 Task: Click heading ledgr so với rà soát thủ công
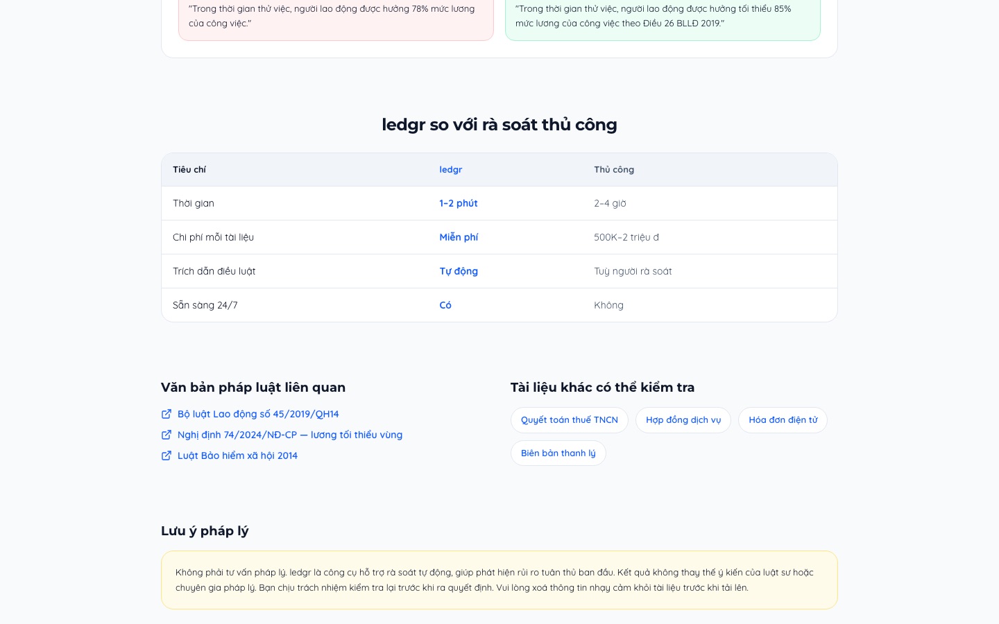(499, 125)
